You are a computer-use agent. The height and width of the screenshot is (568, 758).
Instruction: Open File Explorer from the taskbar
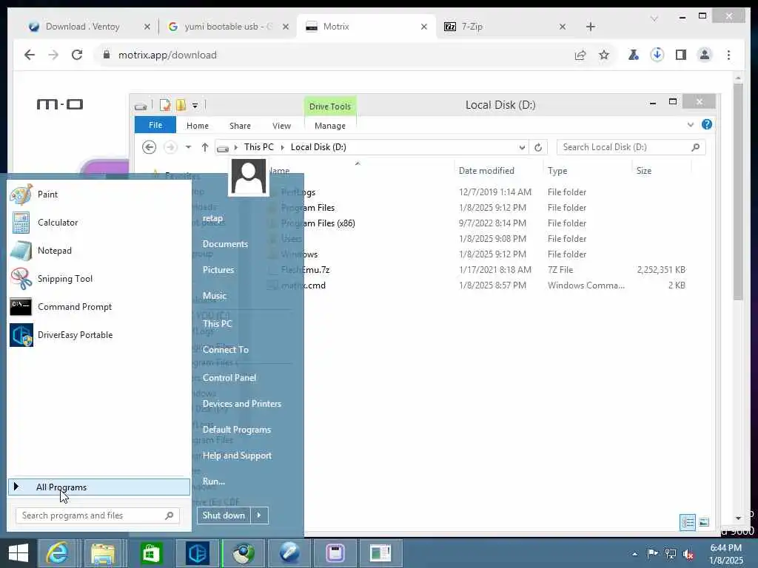tap(102, 553)
